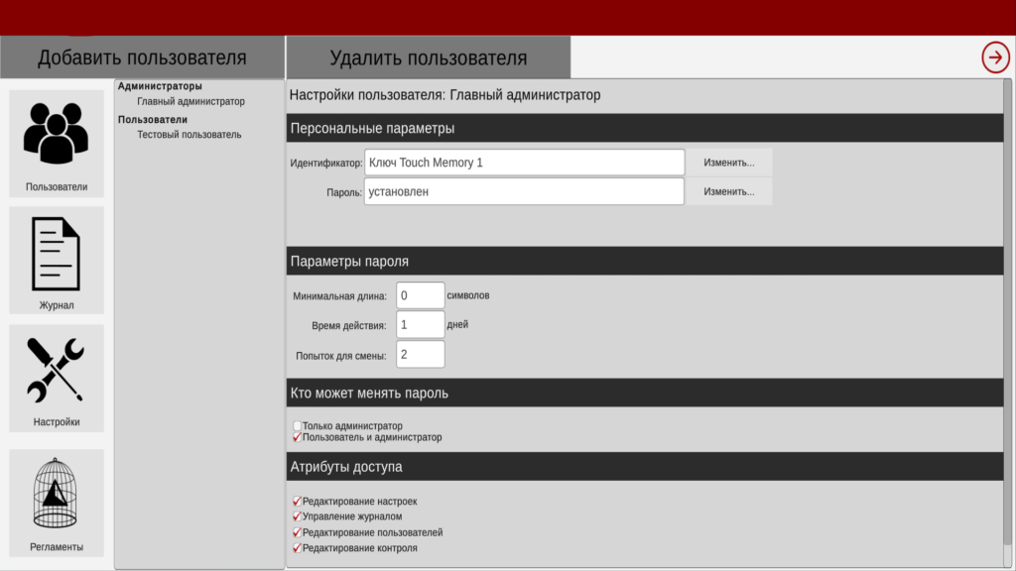Uncheck Редактирование настроек attribute

tap(297, 502)
